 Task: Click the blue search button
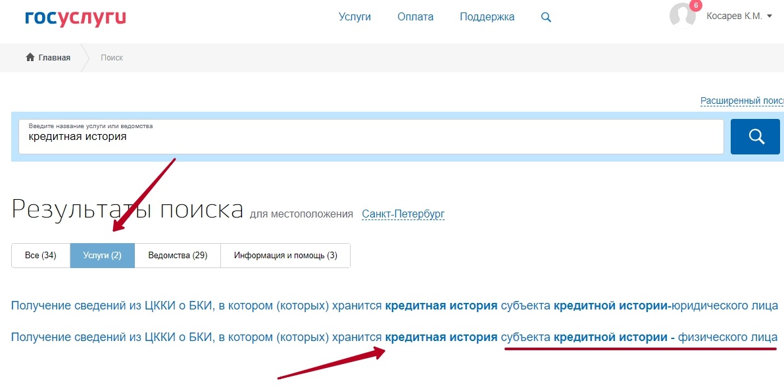pyautogui.click(x=755, y=136)
